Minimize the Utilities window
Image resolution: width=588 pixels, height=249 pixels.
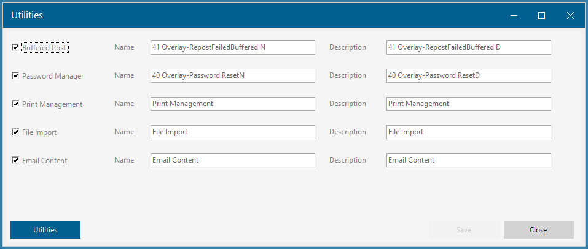(514, 15)
